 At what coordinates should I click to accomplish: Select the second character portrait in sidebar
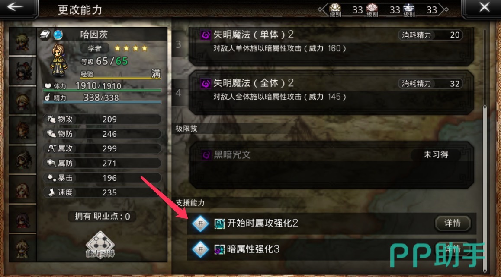click(22, 71)
